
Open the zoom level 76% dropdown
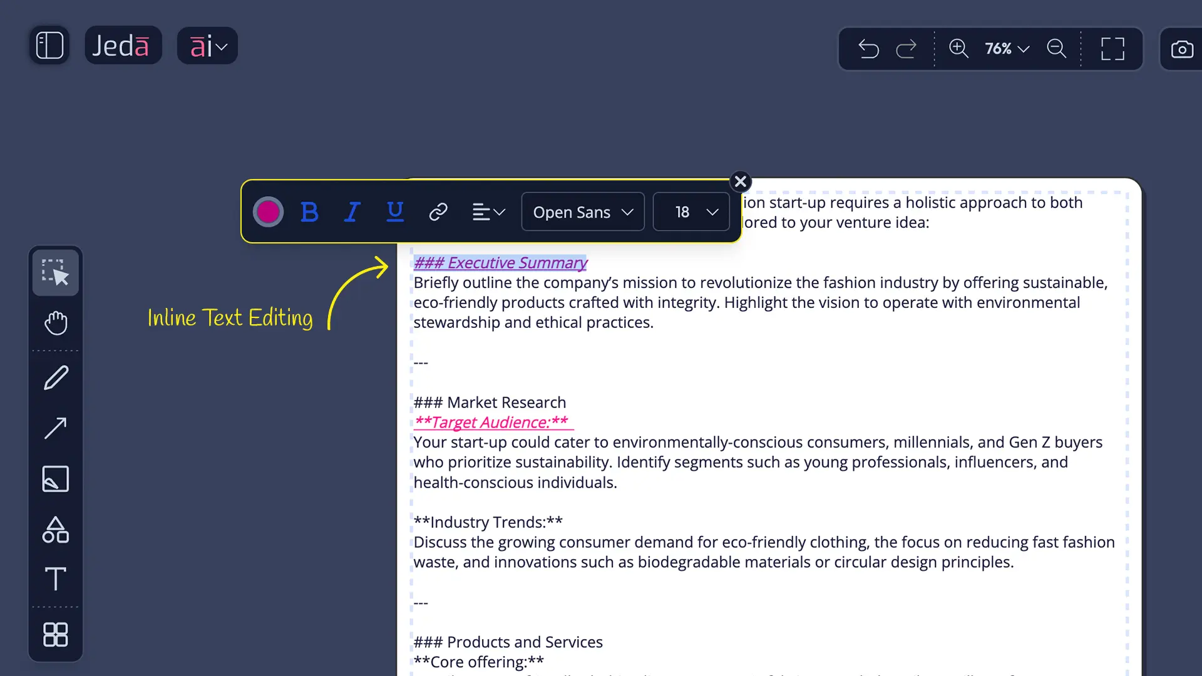[1005, 48]
